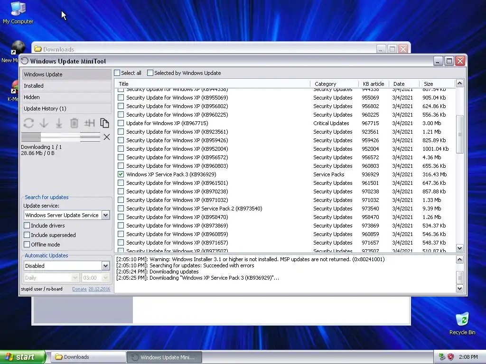The width and height of the screenshot is (486, 364).
Task: Check Security Update KB955069 checkbox
Action: point(121,97)
